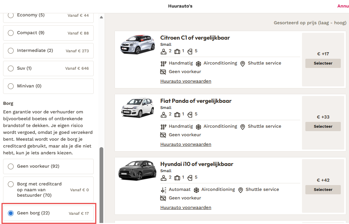This screenshot has width=349, height=224.
Task: Click the Huurauto's page title
Action: (x=180, y=6)
